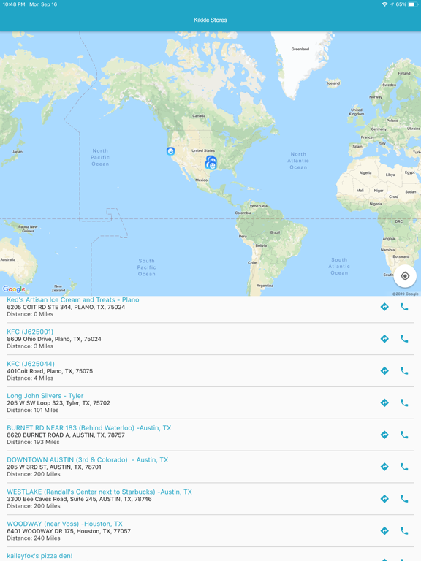Tap 'Distance: 101 Miles' text
Image resolution: width=421 pixels, height=561 pixels.
[x=33, y=410]
